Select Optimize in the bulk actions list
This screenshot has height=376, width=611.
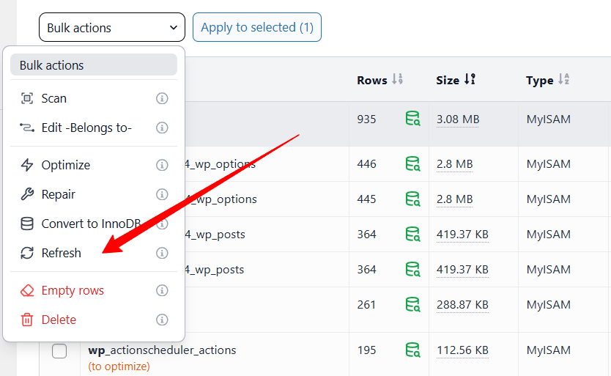coord(94,165)
